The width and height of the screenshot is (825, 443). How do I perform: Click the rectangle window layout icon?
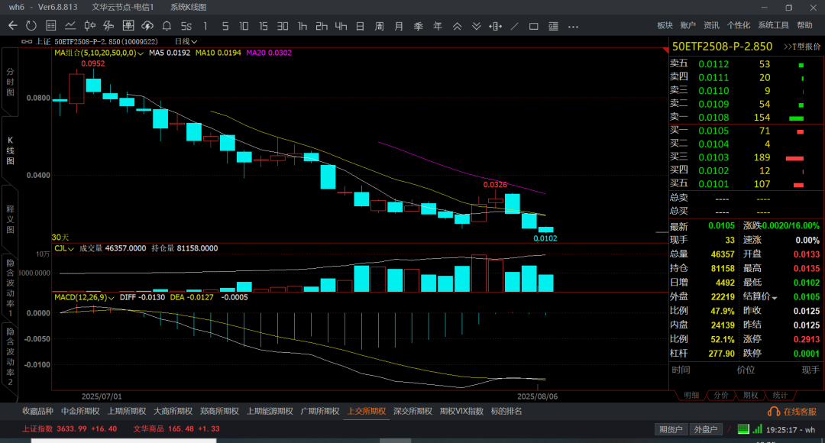click(x=533, y=26)
